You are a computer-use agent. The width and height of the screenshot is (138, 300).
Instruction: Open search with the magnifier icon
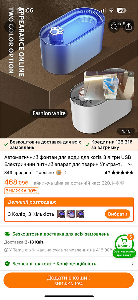click(x=114, y=27)
